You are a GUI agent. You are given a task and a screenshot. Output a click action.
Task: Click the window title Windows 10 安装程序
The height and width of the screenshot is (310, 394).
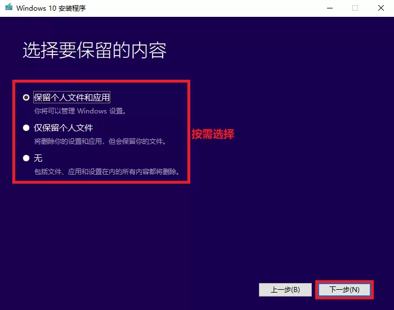tap(51, 8)
